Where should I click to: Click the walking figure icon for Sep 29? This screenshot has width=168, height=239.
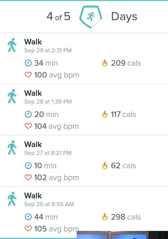tap(12, 45)
